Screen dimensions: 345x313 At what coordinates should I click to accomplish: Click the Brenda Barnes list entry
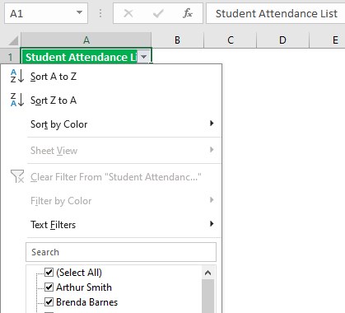(x=86, y=302)
